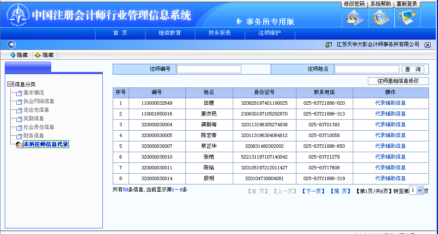The image size is (438, 234).
Task: Click the 信息分类 root icon
Action: coord(11,84)
